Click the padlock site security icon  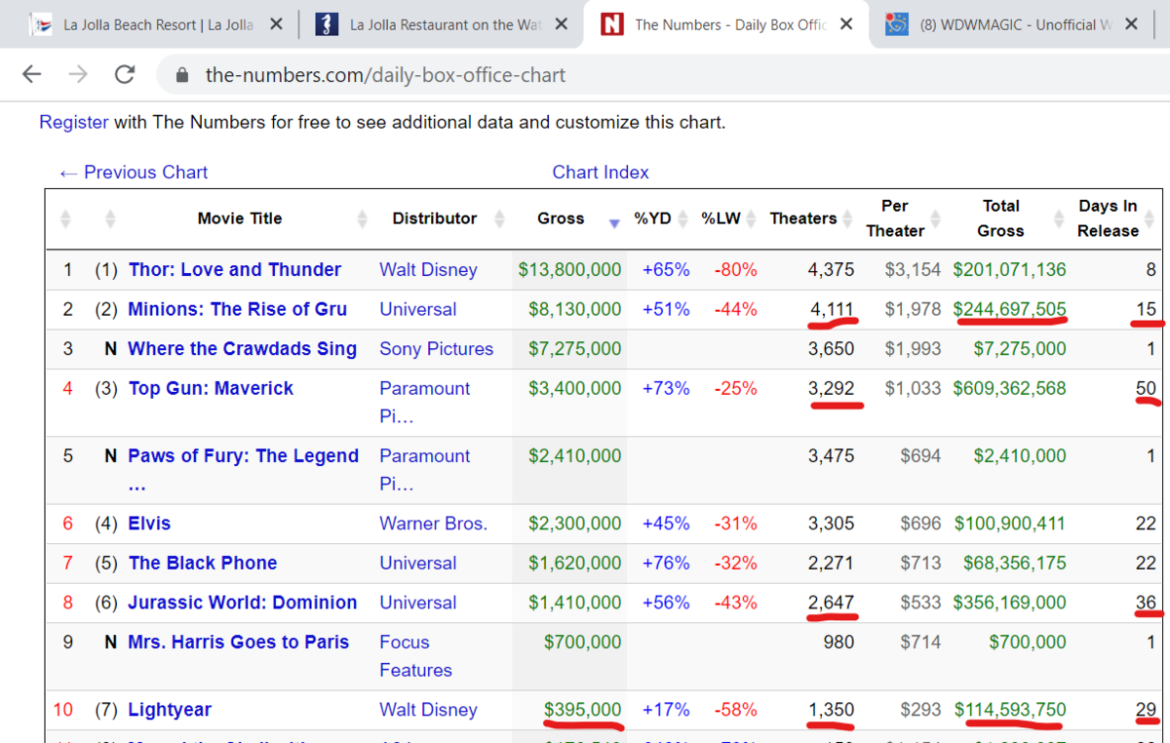[x=180, y=75]
